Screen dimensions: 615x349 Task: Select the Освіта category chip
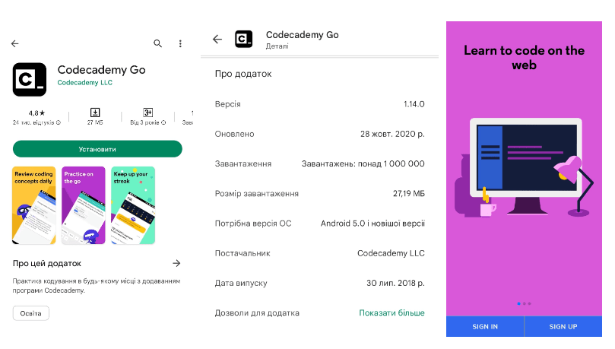coord(30,313)
